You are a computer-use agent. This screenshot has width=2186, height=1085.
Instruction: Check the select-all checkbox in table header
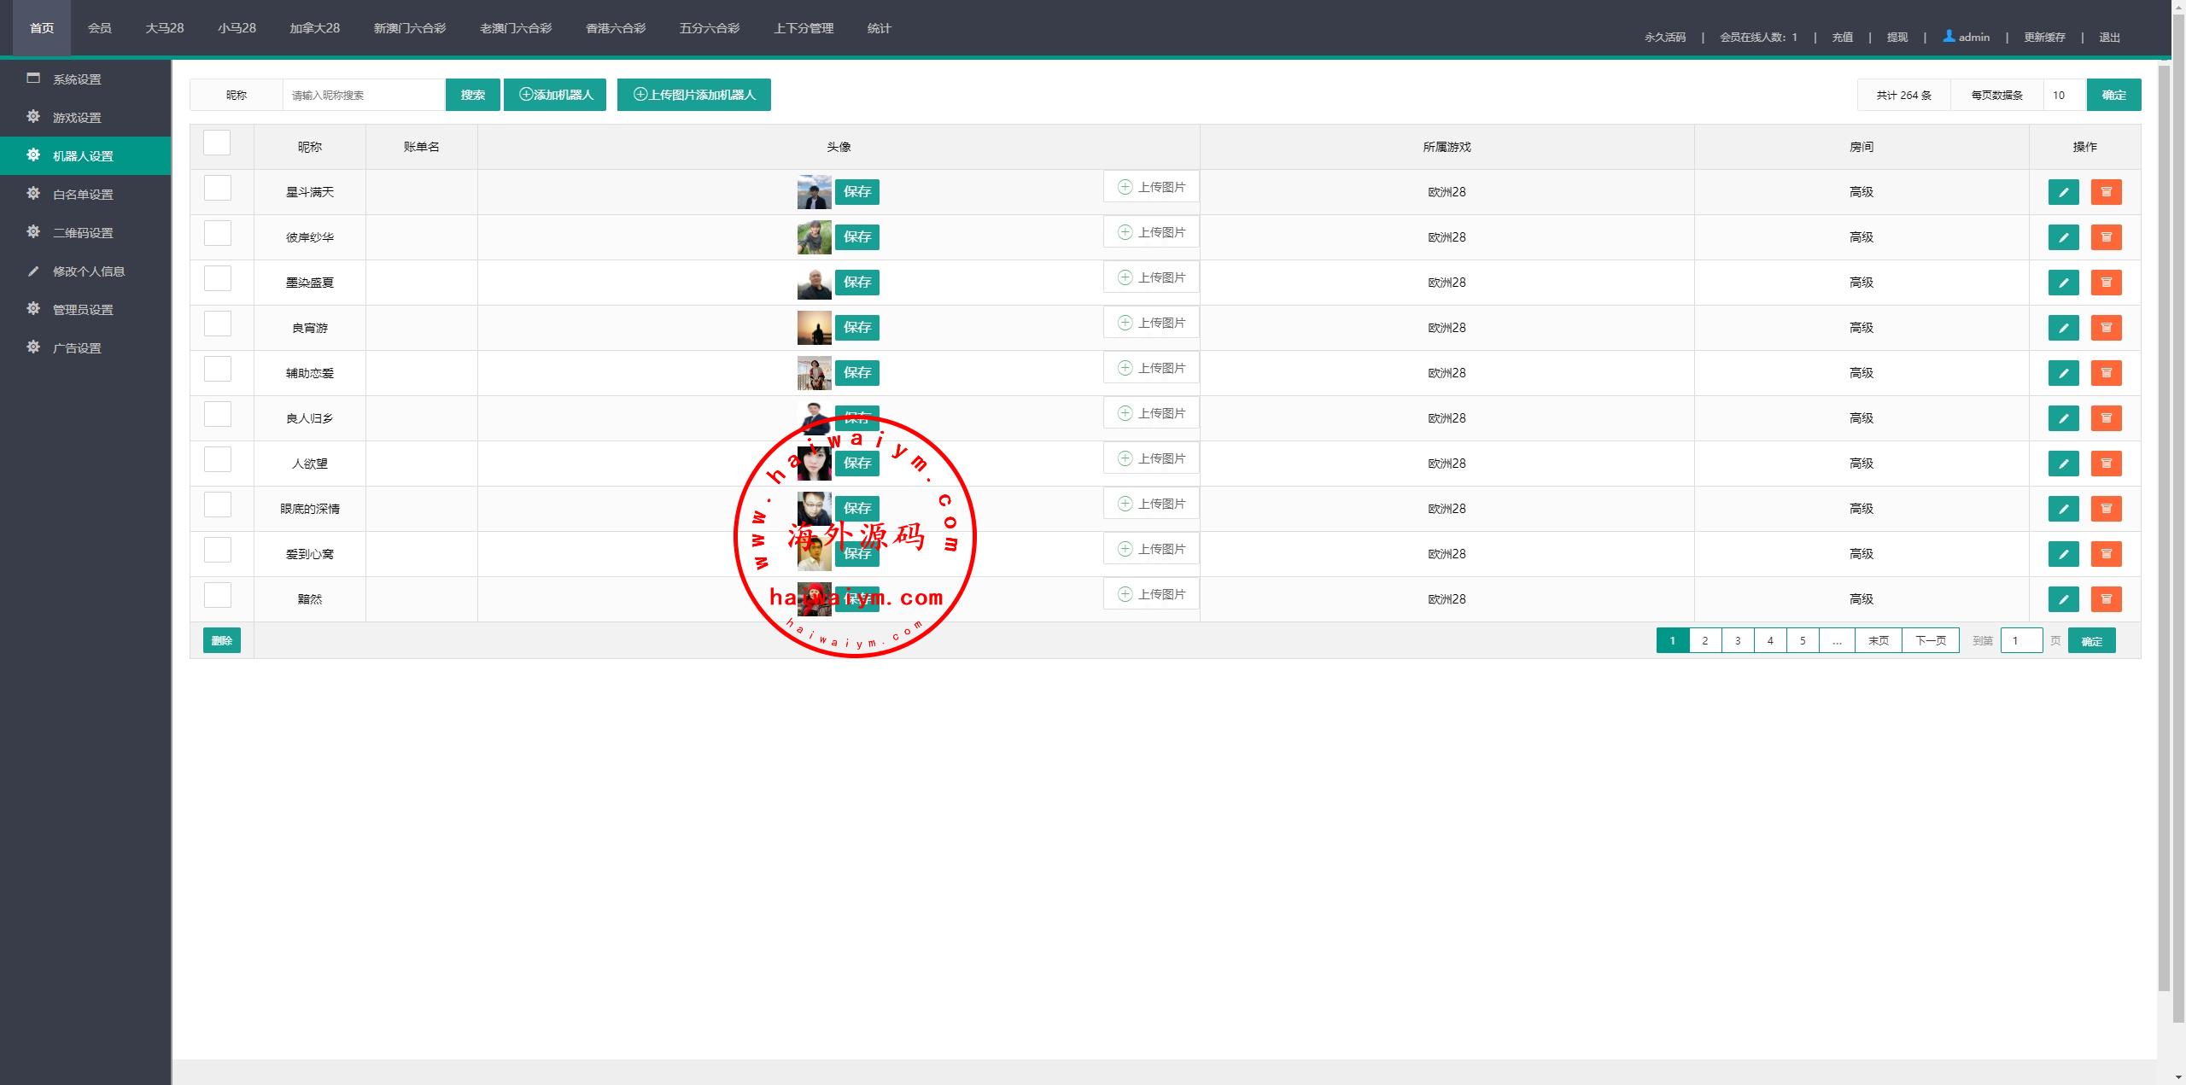pyautogui.click(x=217, y=143)
